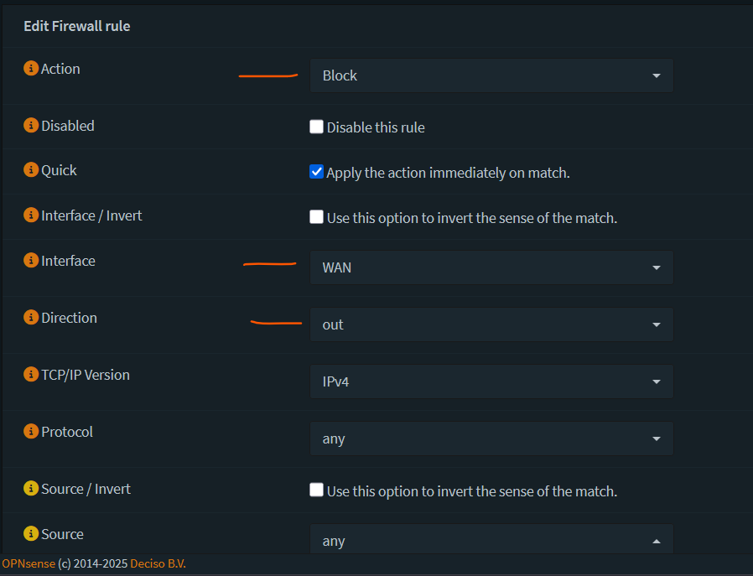Click info icon beside Interface / Invert
The height and width of the screenshot is (576, 753).
click(31, 215)
